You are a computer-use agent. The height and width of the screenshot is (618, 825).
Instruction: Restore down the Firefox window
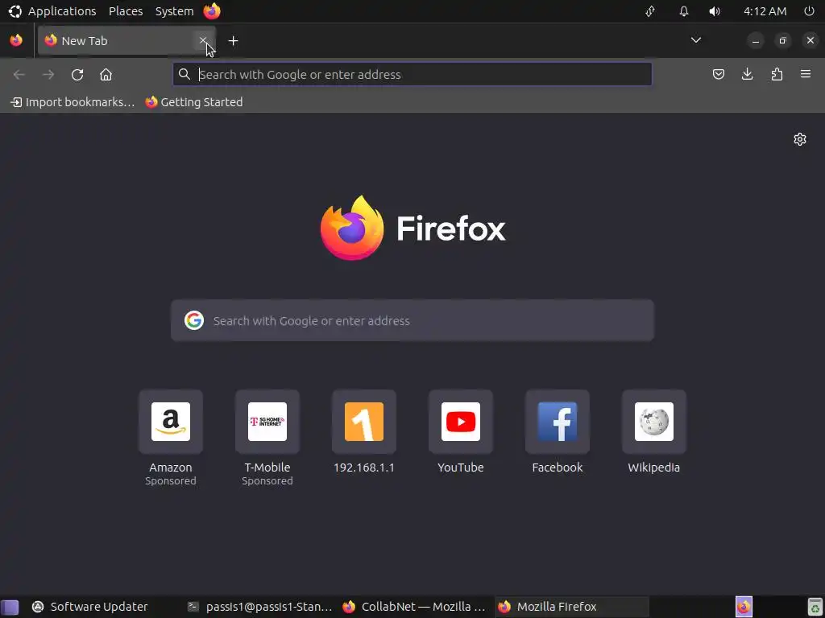coord(782,40)
